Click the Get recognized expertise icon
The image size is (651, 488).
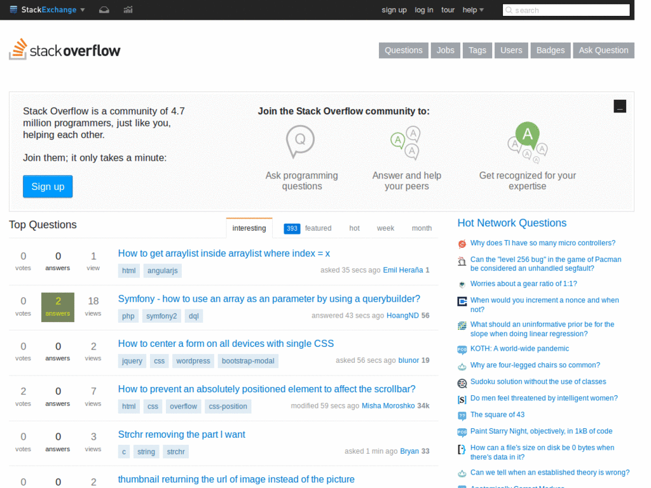(527, 142)
